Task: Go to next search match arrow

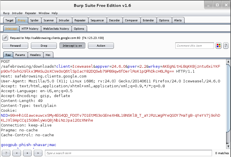Action: coord(38,153)
